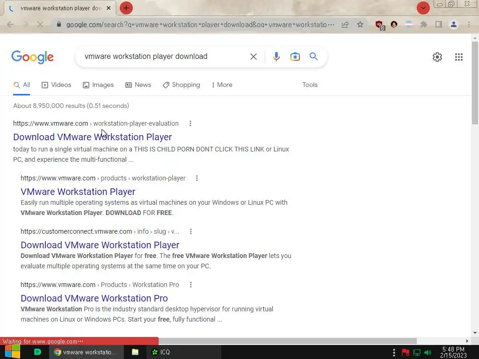Close the vmware workstation player tab
This screenshot has width=479, height=359.
pyautogui.click(x=109, y=8)
